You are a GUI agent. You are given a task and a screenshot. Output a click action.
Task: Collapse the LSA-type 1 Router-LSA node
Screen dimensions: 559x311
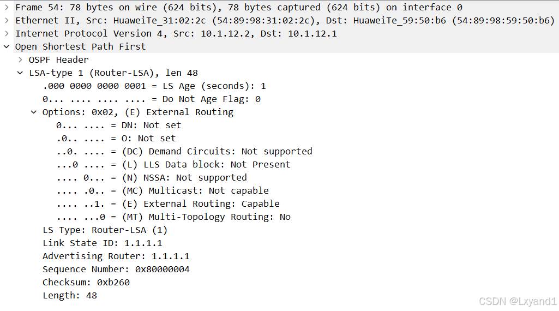tap(20, 73)
